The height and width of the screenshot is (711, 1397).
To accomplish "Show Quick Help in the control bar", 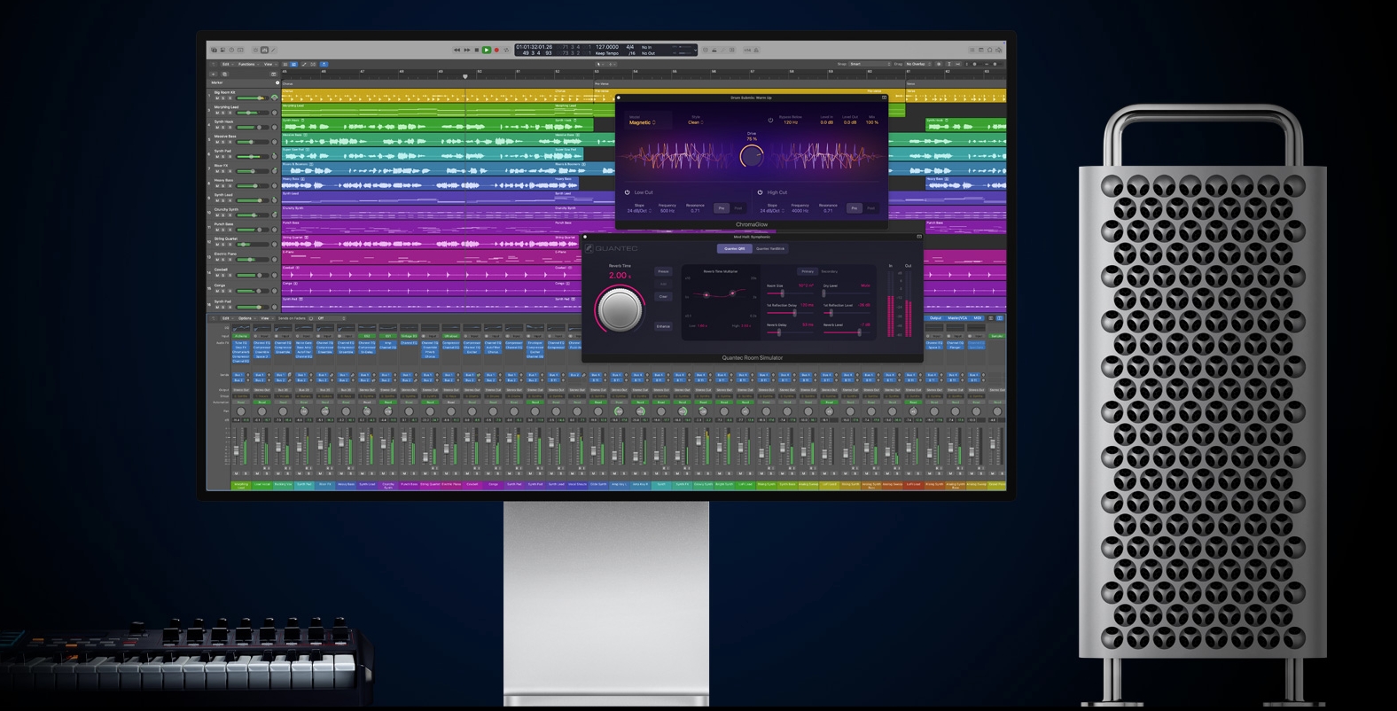I will (x=231, y=50).
